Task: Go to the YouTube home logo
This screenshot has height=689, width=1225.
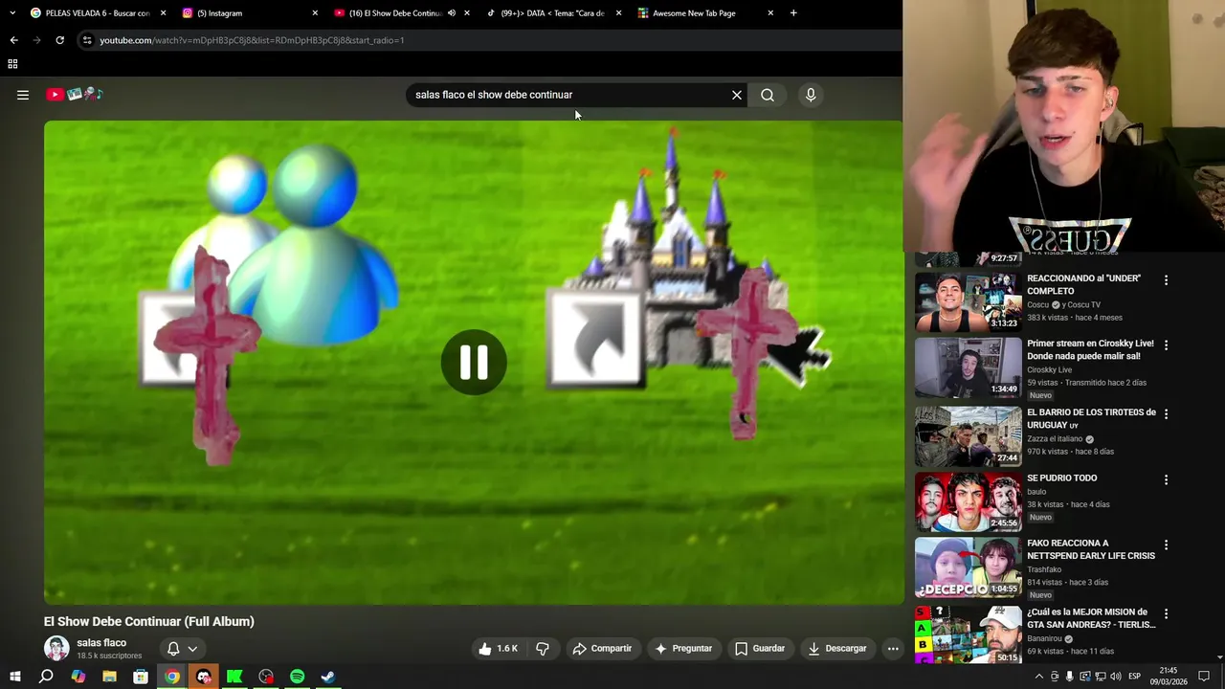Action: [x=75, y=95]
